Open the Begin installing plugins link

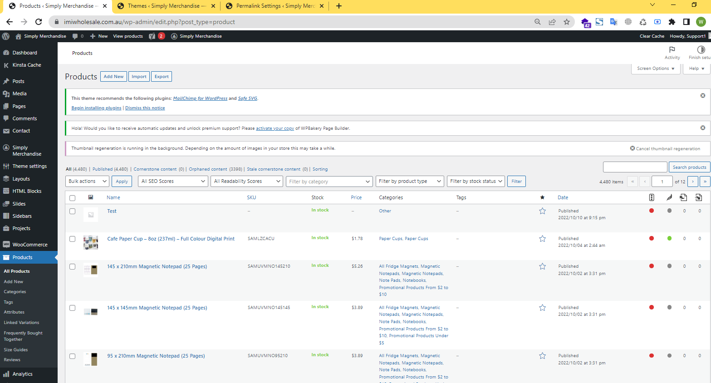point(96,108)
